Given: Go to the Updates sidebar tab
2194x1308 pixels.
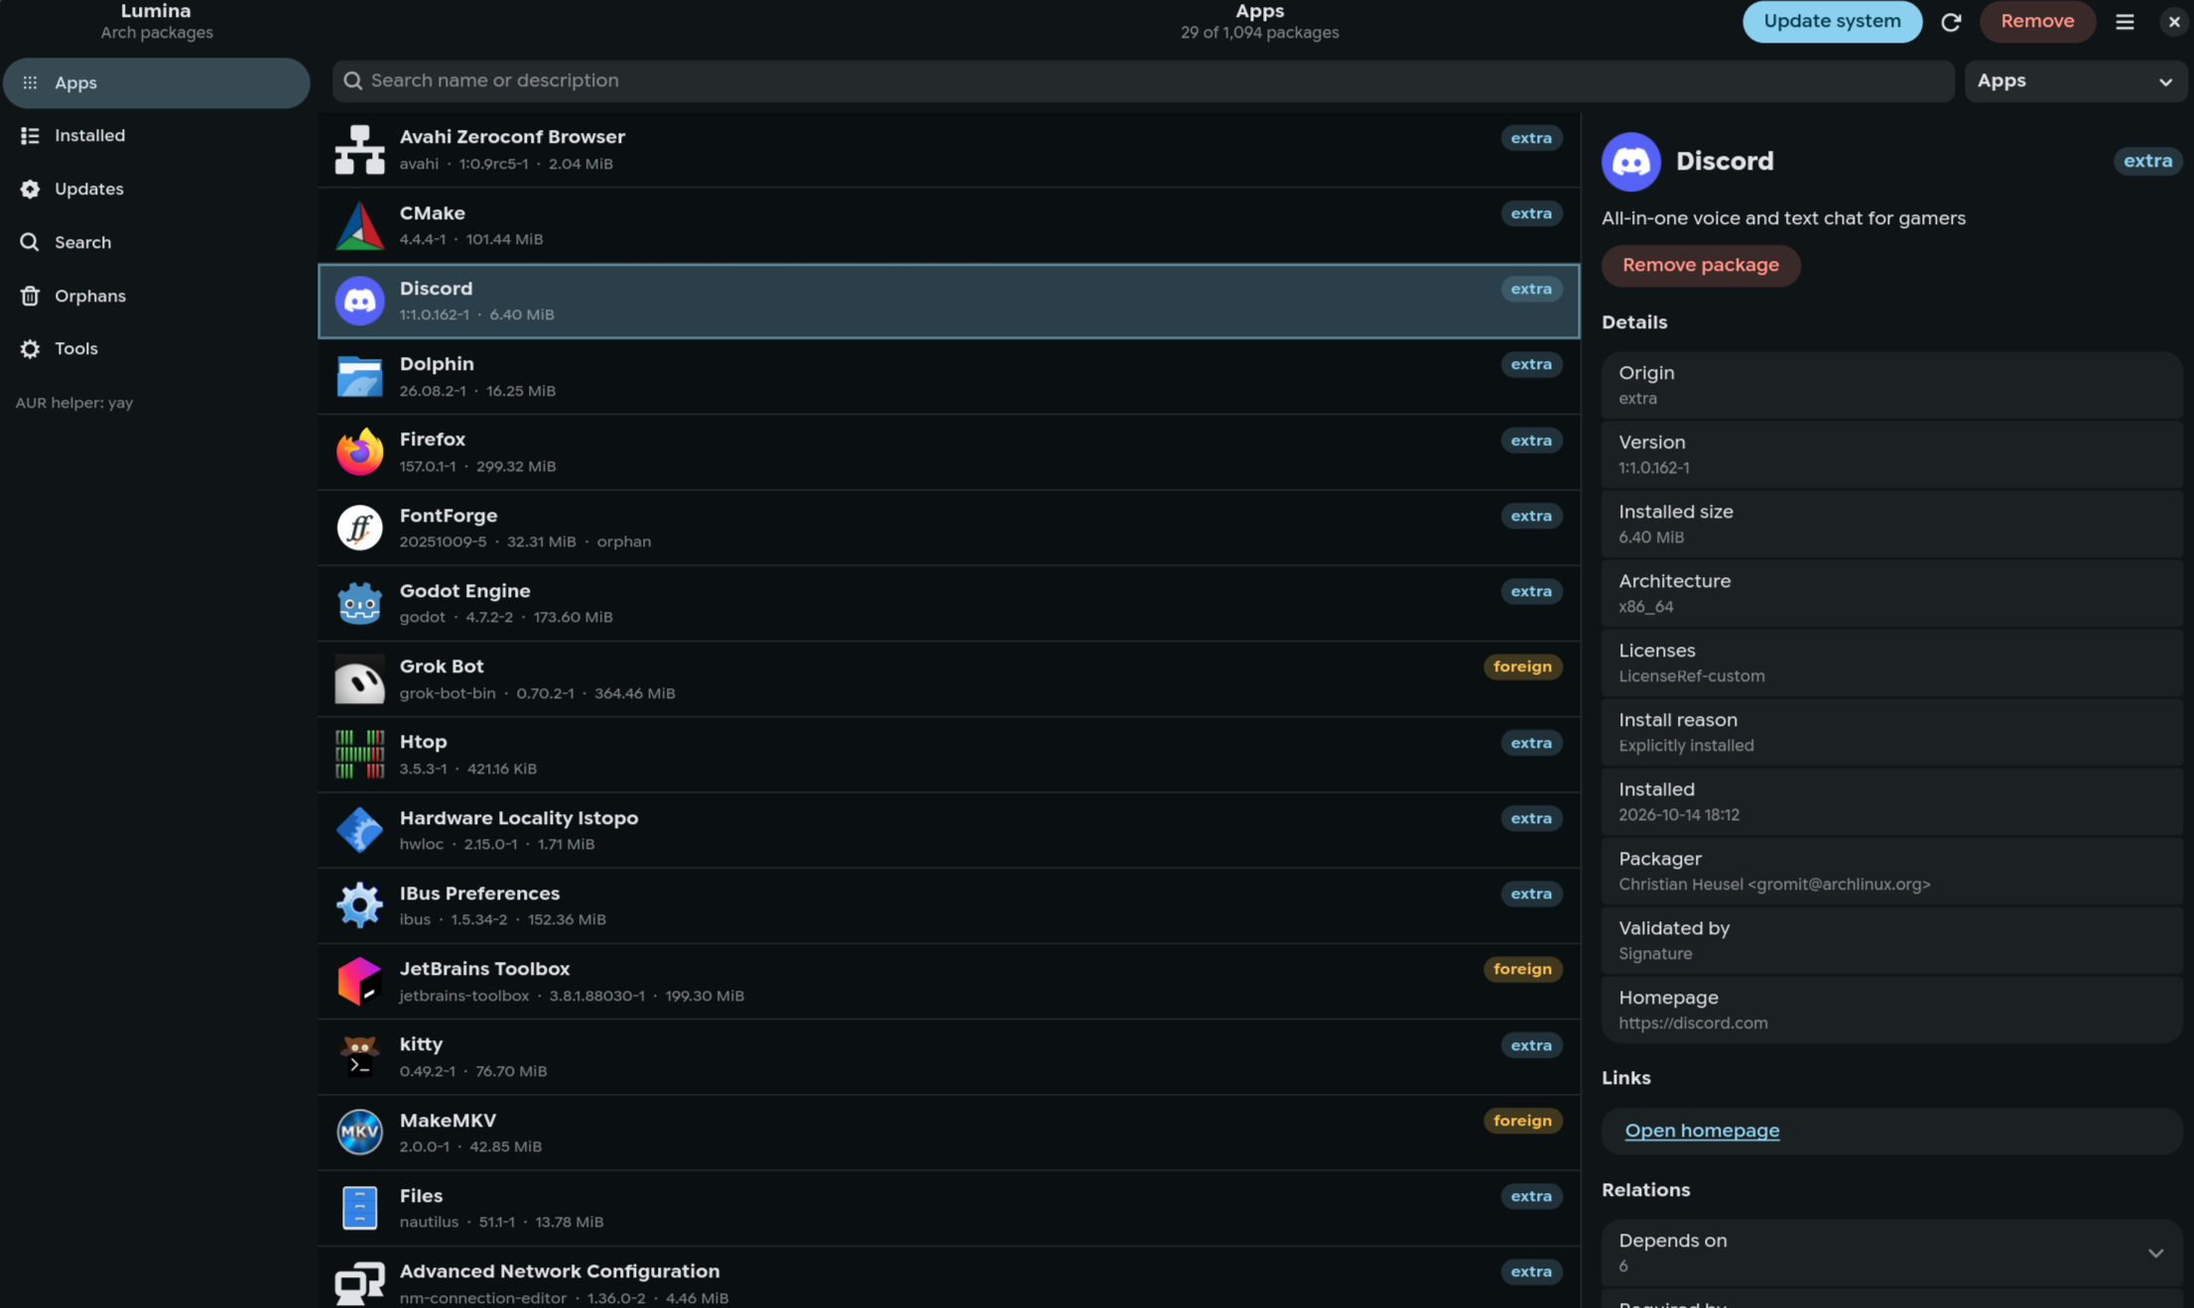Looking at the screenshot, I should click(157, 189).
